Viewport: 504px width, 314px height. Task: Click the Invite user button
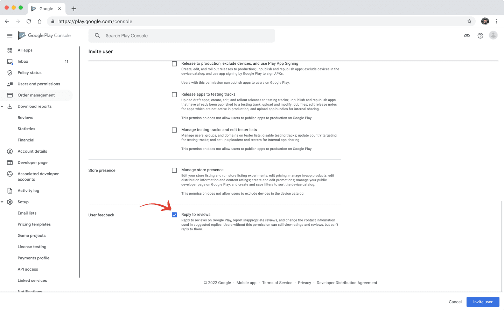(483, 302)
